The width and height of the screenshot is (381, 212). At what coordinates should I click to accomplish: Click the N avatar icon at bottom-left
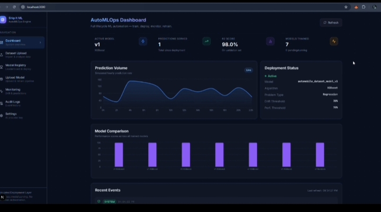point(2,197)
